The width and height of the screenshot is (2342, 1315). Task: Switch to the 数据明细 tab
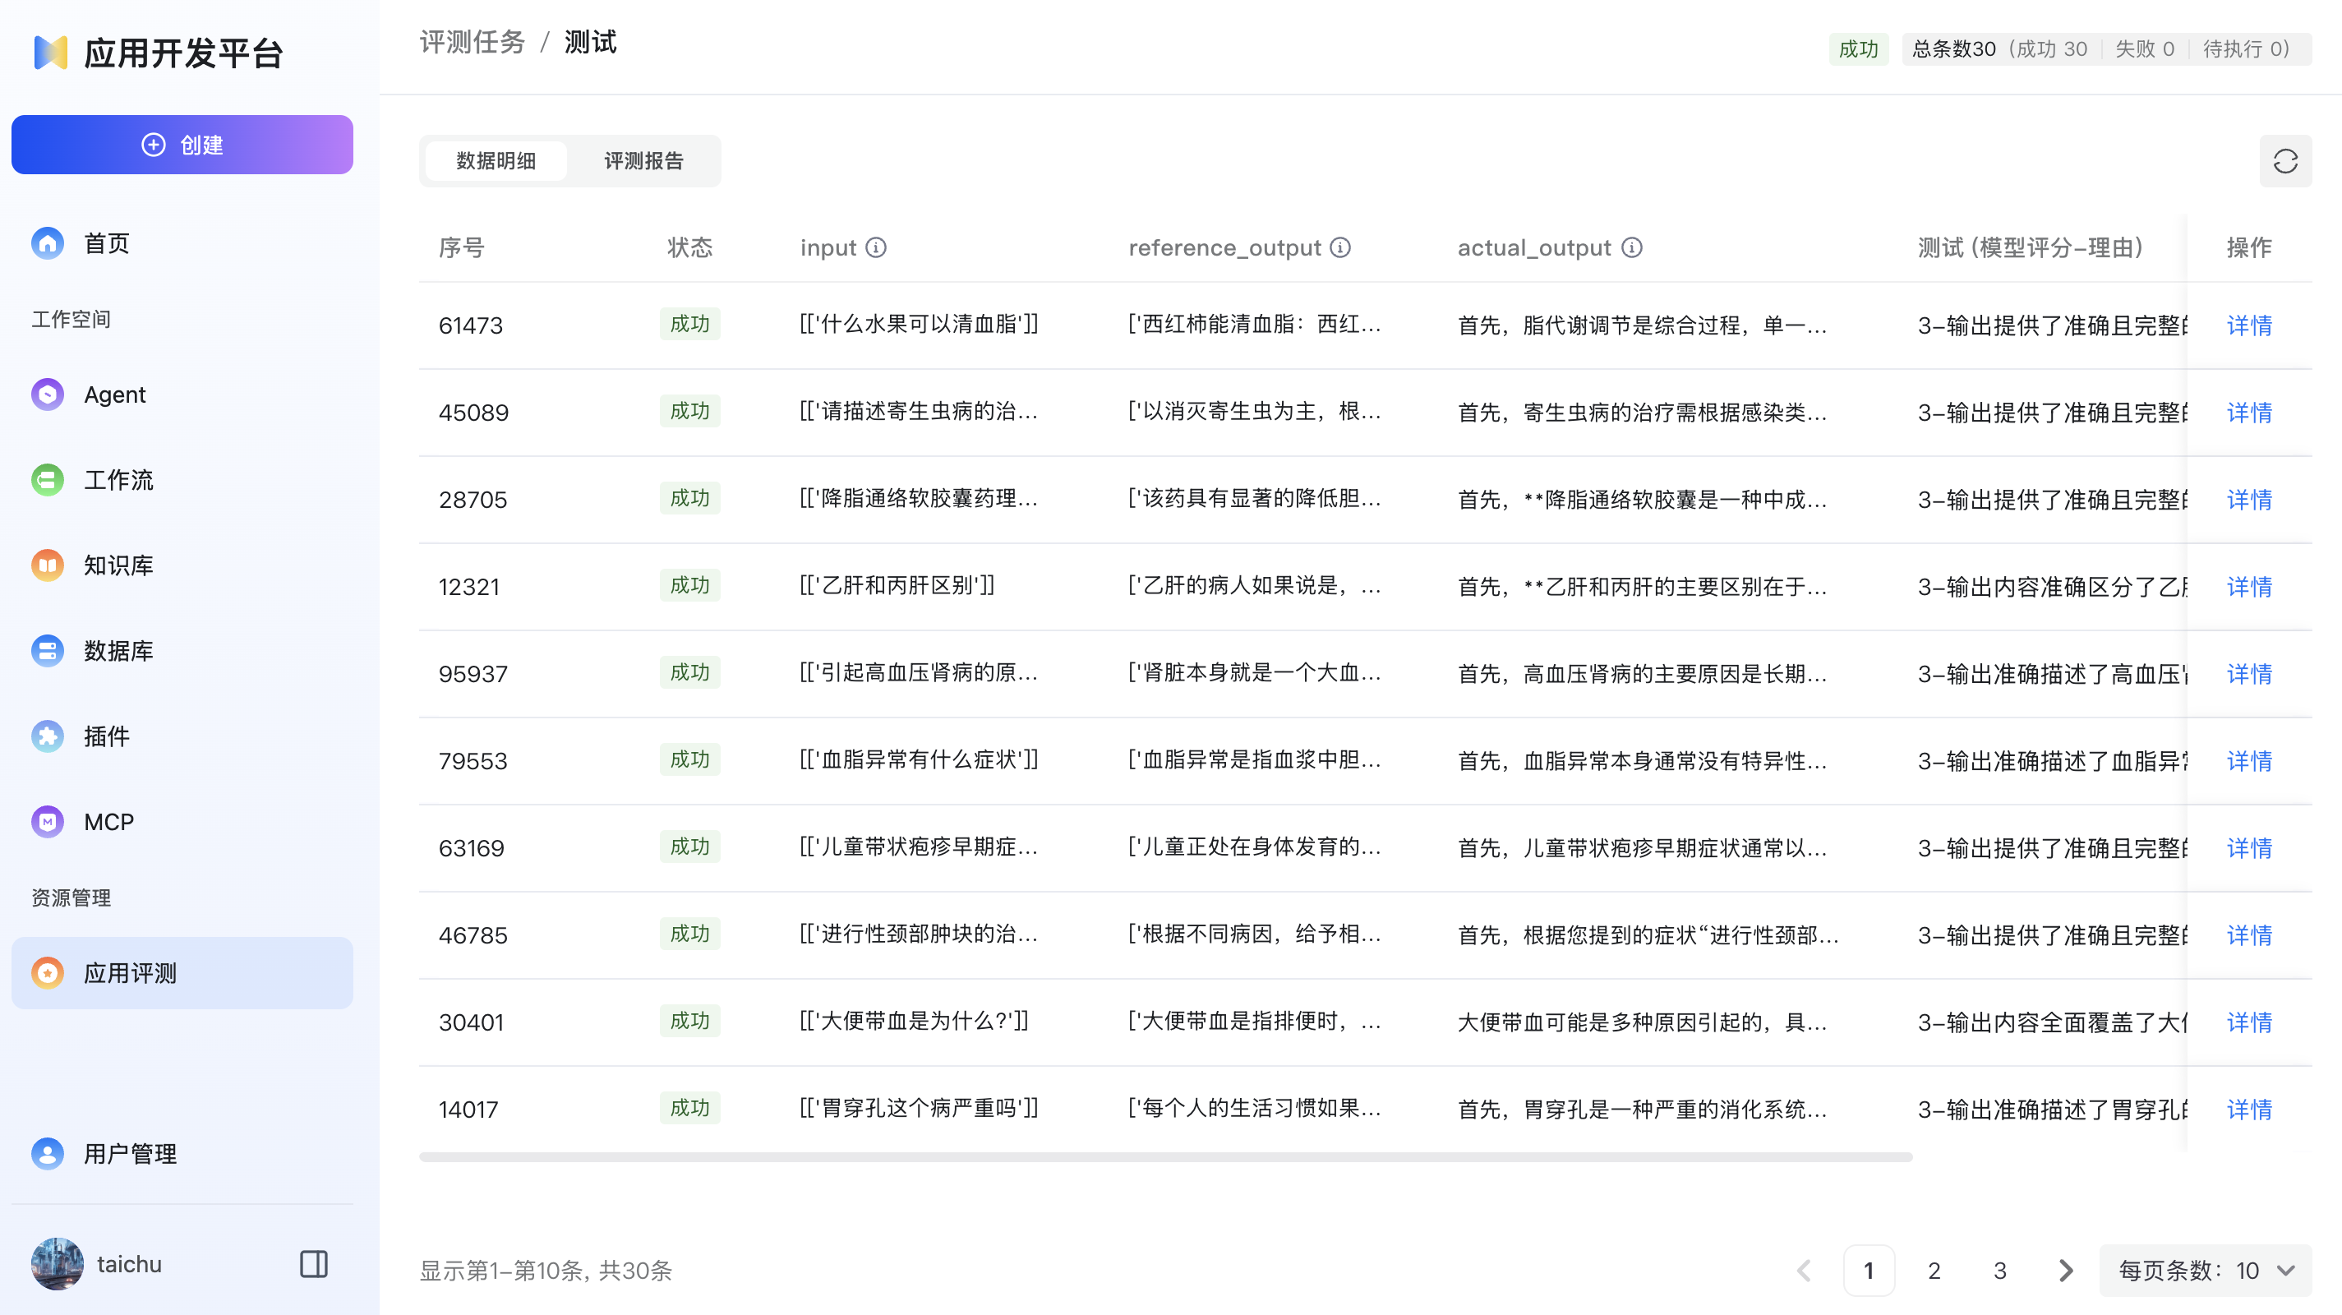point(496,161)
